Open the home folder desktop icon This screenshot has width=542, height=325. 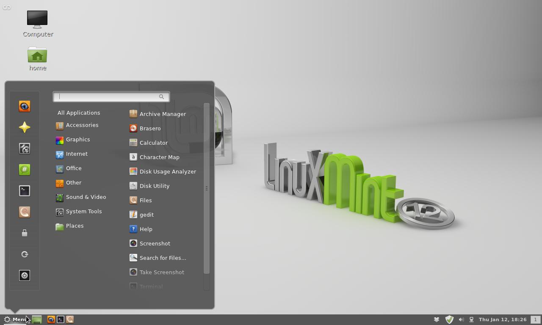click(38, 58)
